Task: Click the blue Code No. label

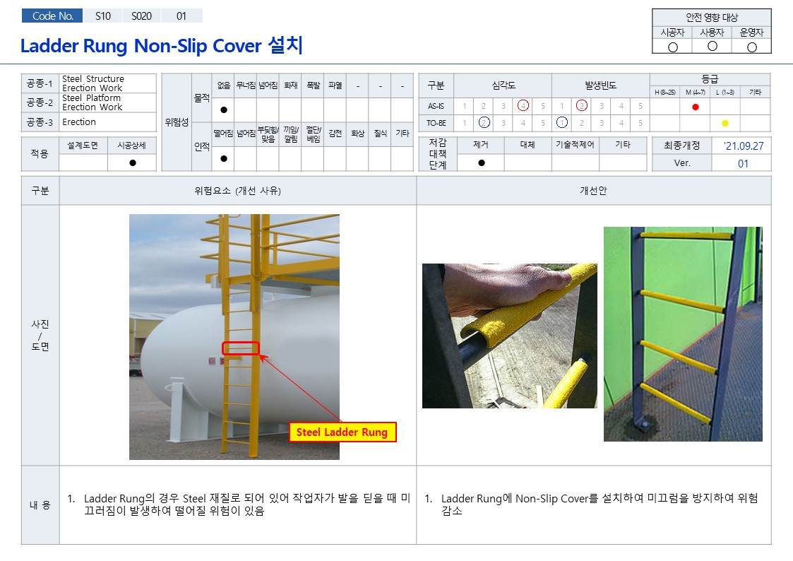Action: (52, 16)
